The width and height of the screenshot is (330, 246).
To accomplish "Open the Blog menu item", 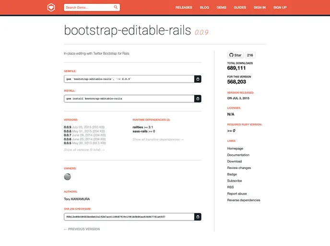I will (x=204, y=7).
